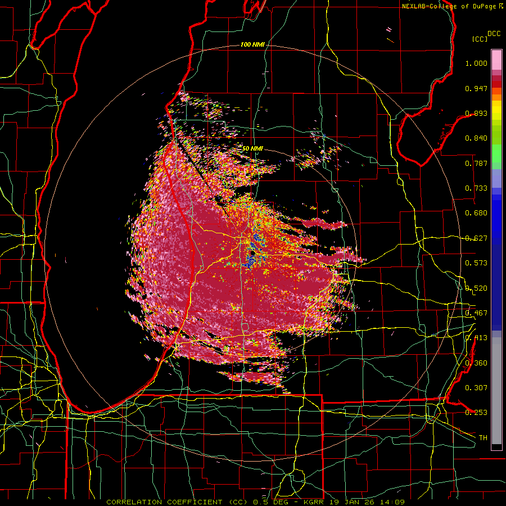Click the TH threshold label on scale
The image size is (506, 506).
click(x=483, y=438)
